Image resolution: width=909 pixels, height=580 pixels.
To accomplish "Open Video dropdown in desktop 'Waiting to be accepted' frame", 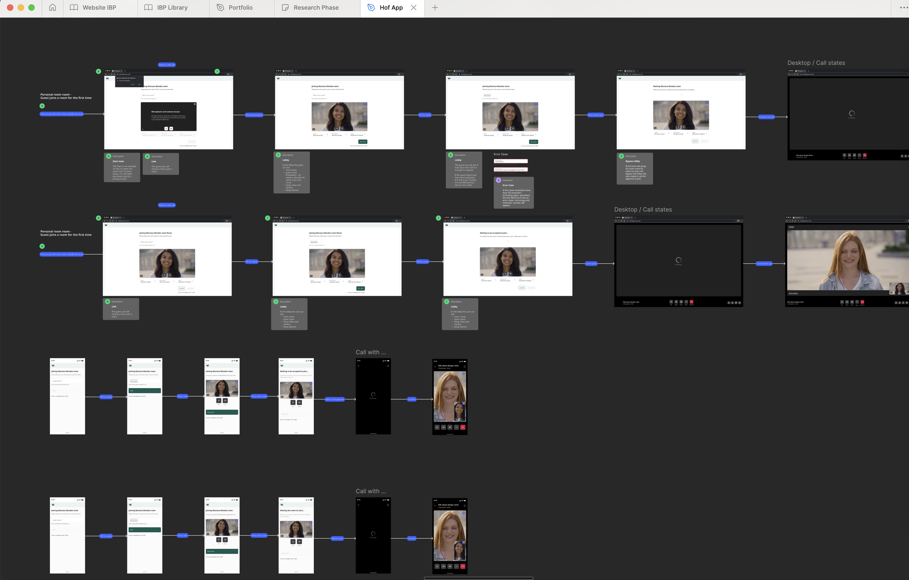I will [x=526, y=281].
